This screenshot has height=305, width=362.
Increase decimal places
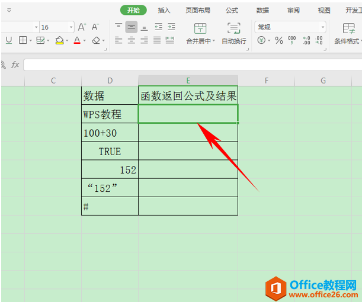(x=306, y=40)
